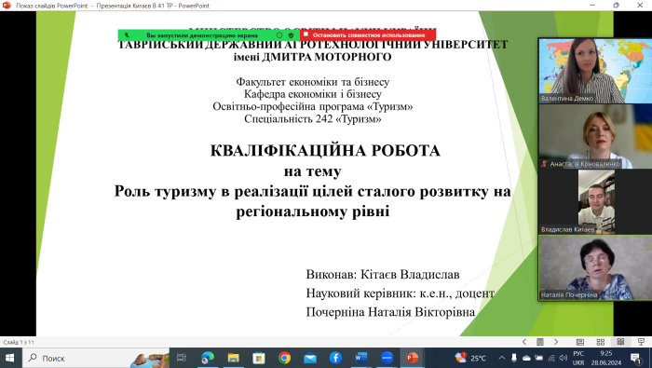Click 'Вы запустили демонстрацию экрана' sharing text
Screen dimensions: 652x368
[202, 35]
